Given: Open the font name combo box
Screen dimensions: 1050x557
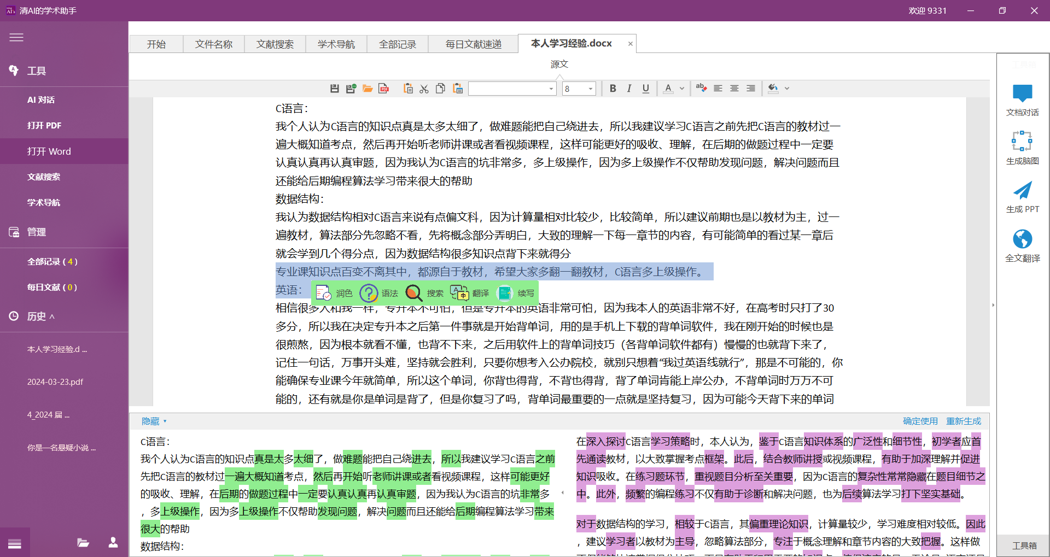Looking at the screenshot, I should point(512,89).
